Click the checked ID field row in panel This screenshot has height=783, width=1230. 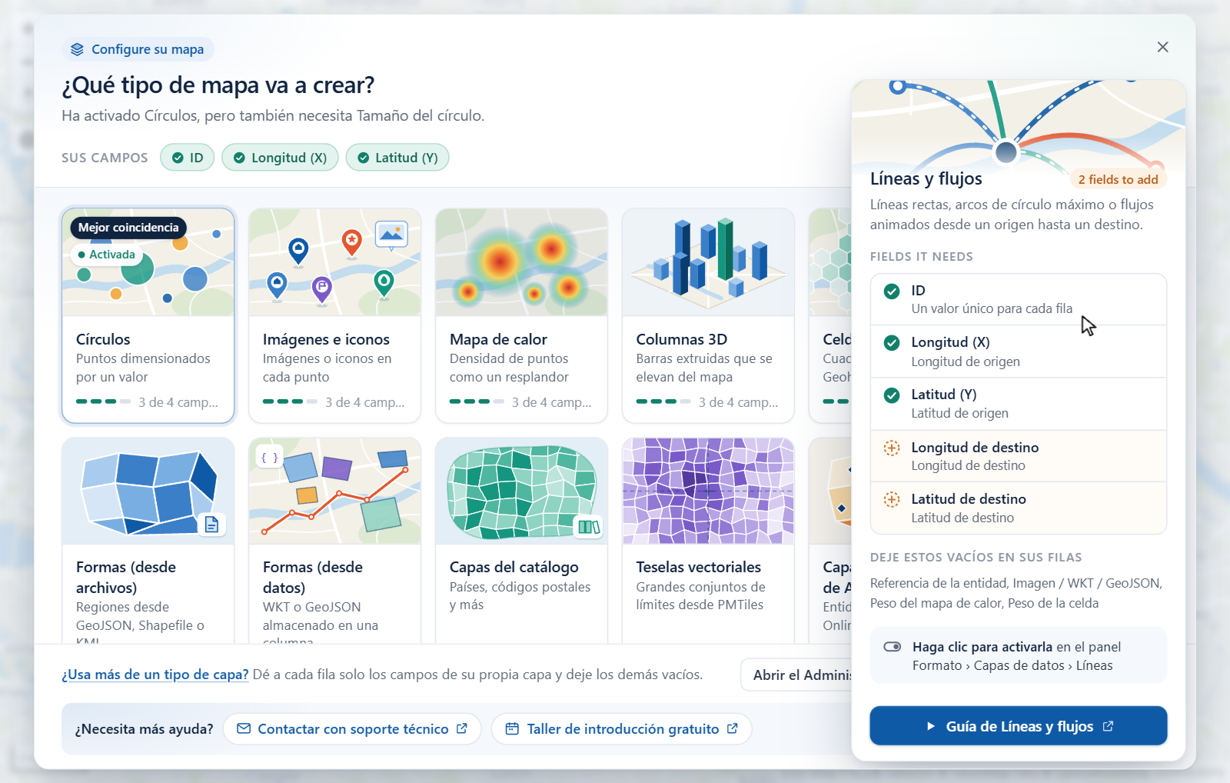point(1019,299)
